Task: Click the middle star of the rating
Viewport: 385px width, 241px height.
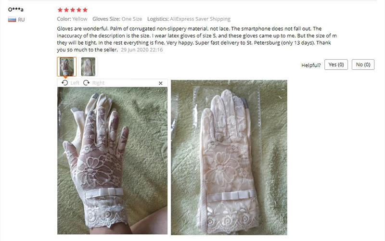Action: [x=73, y=10]
